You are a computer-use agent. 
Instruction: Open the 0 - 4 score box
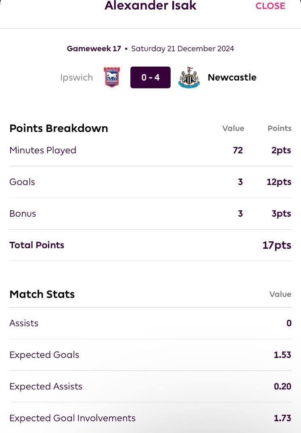150,77
